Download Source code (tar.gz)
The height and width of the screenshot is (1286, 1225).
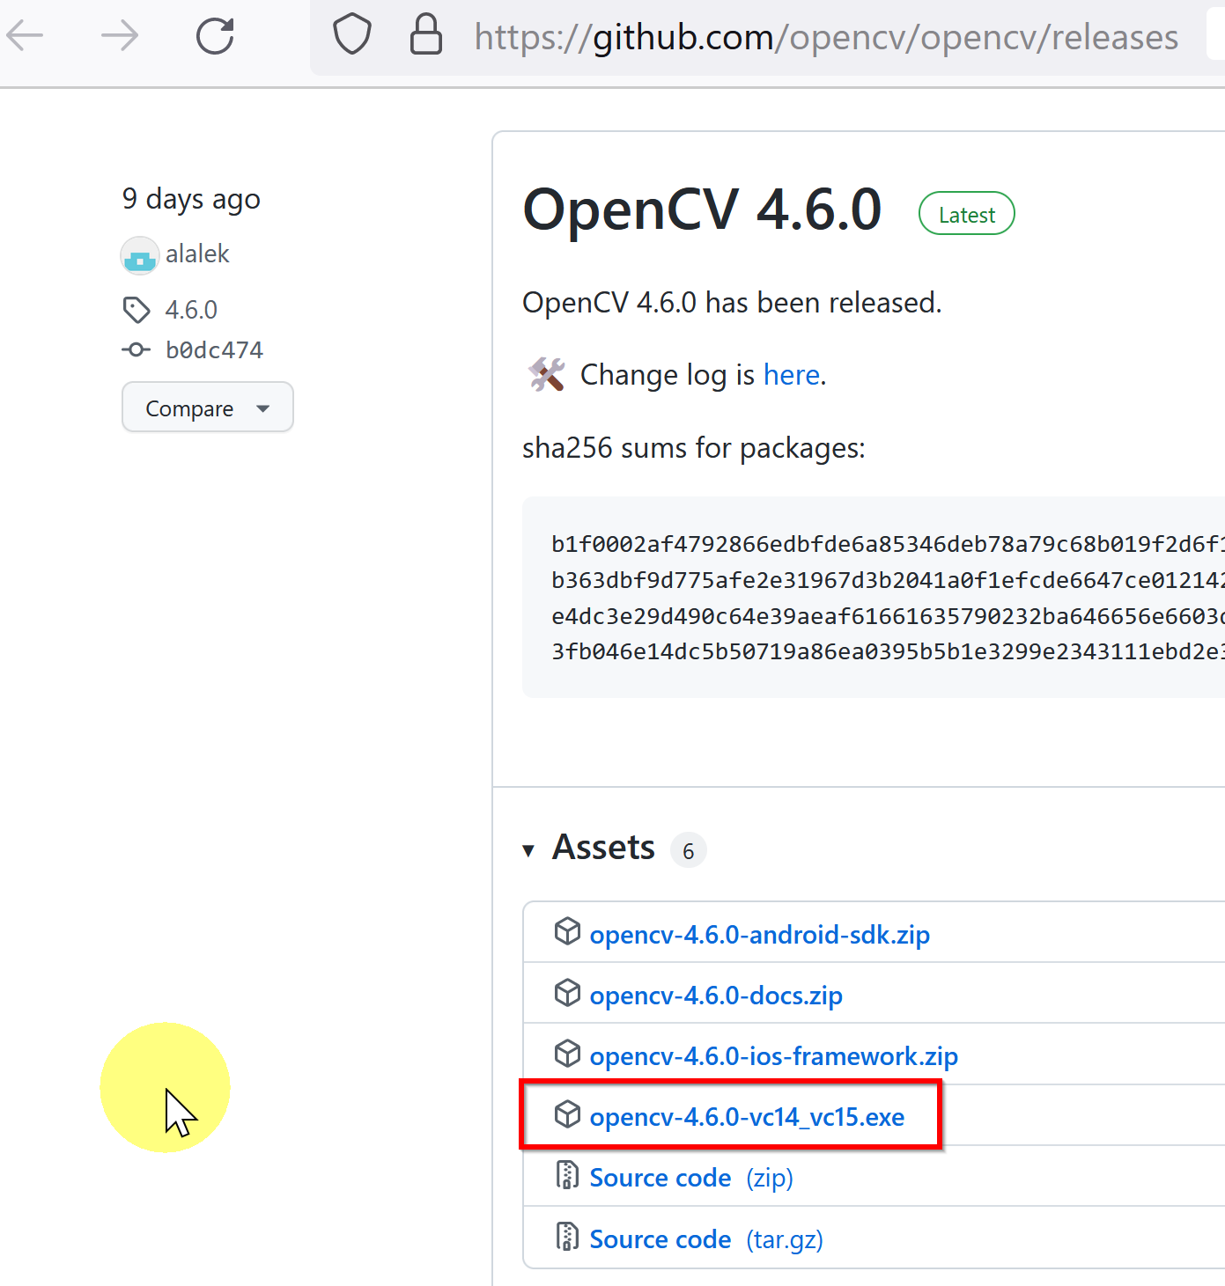point(706,1239)
